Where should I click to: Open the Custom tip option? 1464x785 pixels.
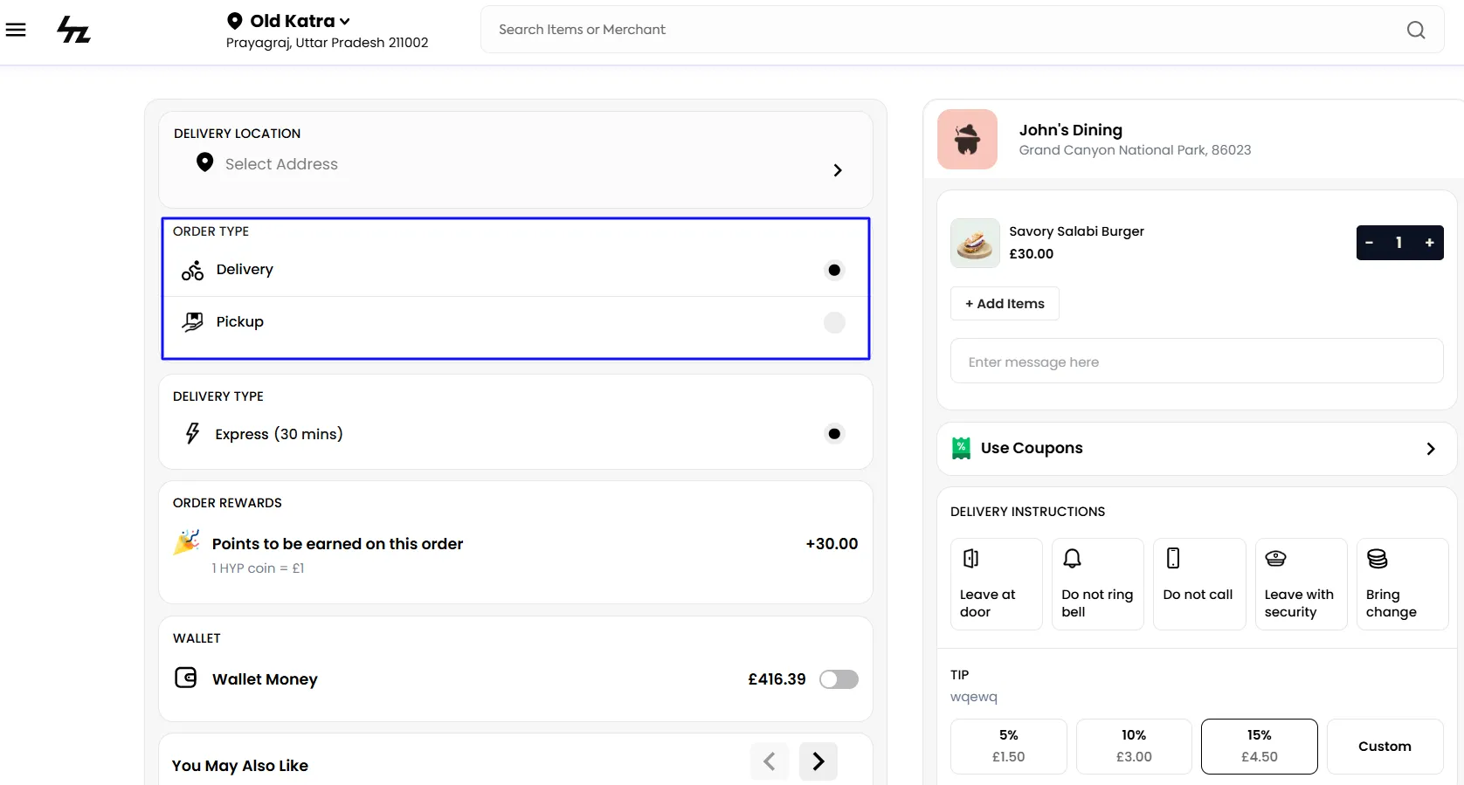point(1385,747)
